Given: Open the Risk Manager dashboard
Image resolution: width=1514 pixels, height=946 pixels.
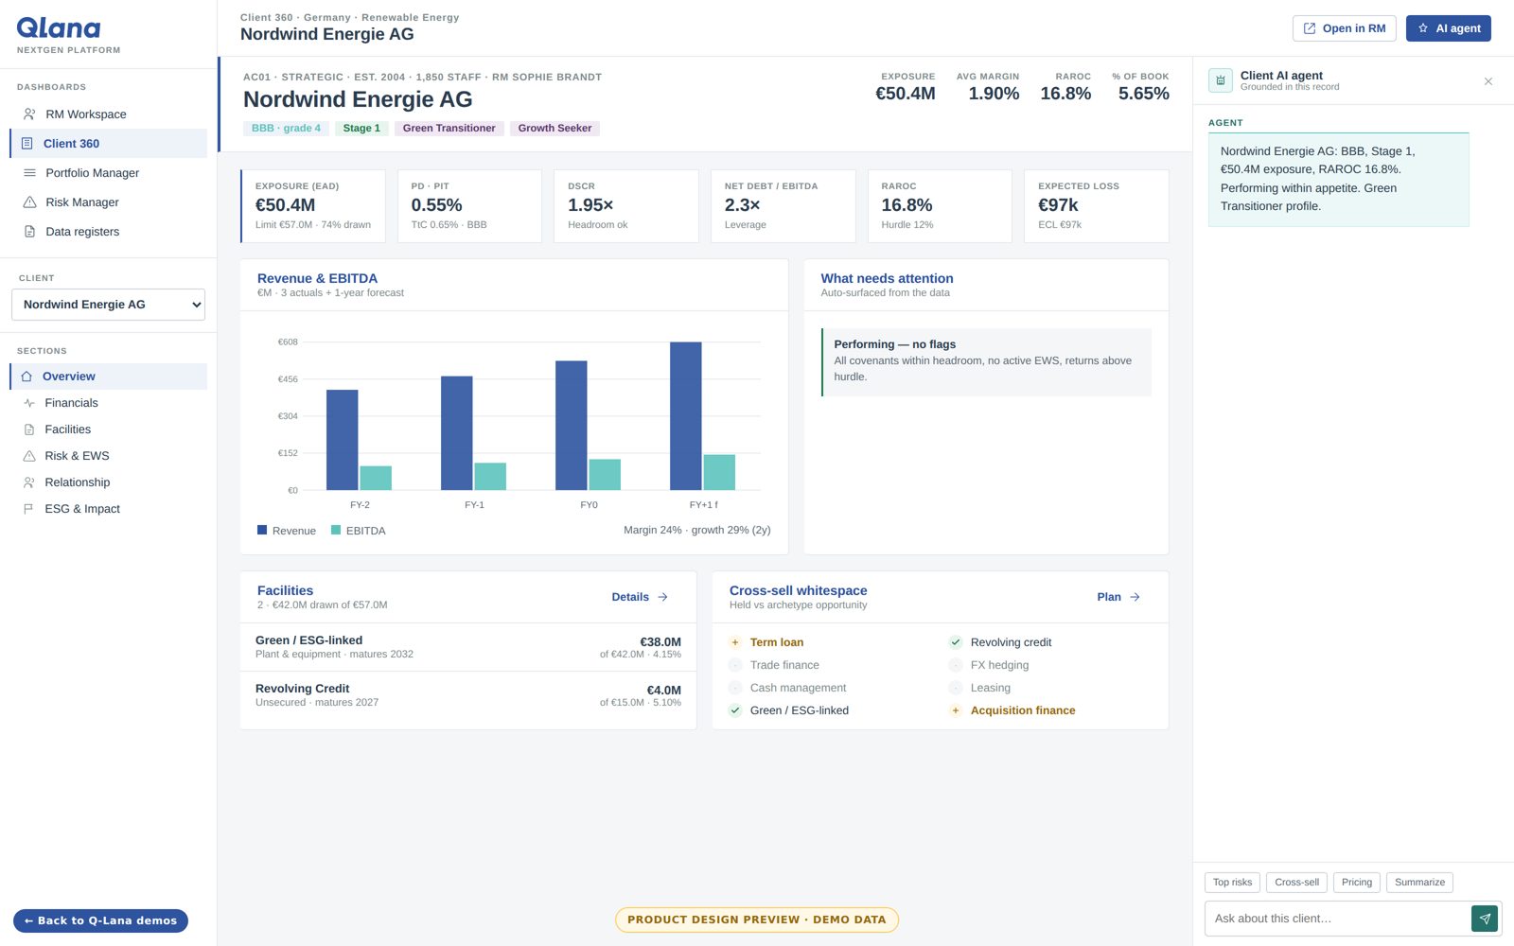Looking at the screenshot, I should click(x=108, y=202).
